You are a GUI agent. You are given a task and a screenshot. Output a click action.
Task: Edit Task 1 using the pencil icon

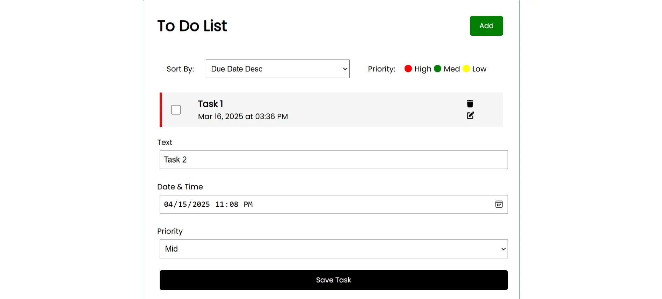click(x=470, y=115)
